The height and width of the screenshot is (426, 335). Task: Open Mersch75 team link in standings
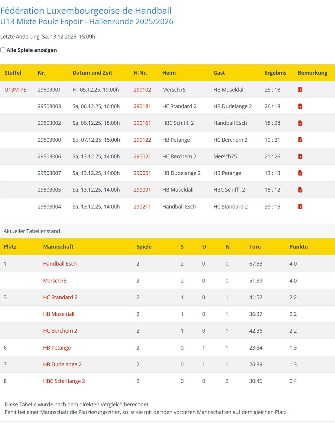(x=54, y=281)
